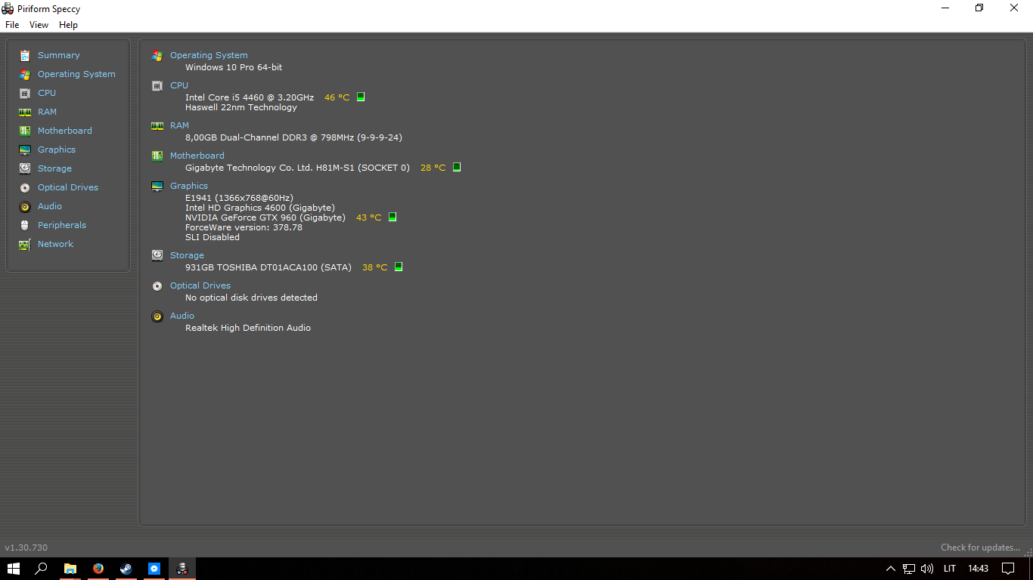Click the CPU heading link in main panel

pos(179,85)
